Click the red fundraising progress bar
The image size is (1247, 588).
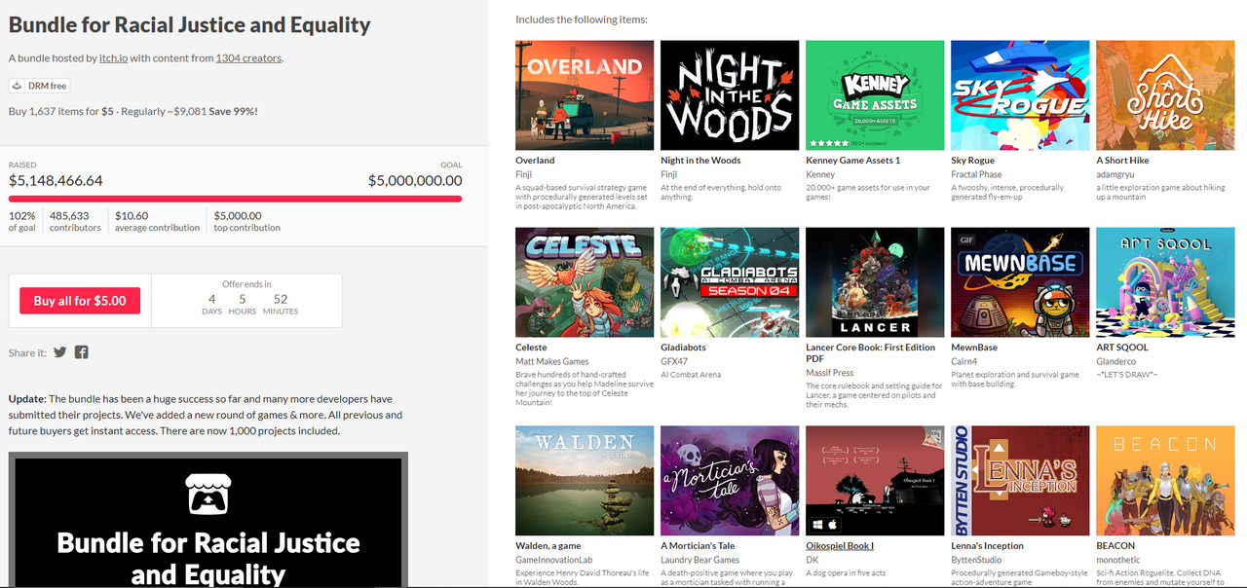(236, 199)
